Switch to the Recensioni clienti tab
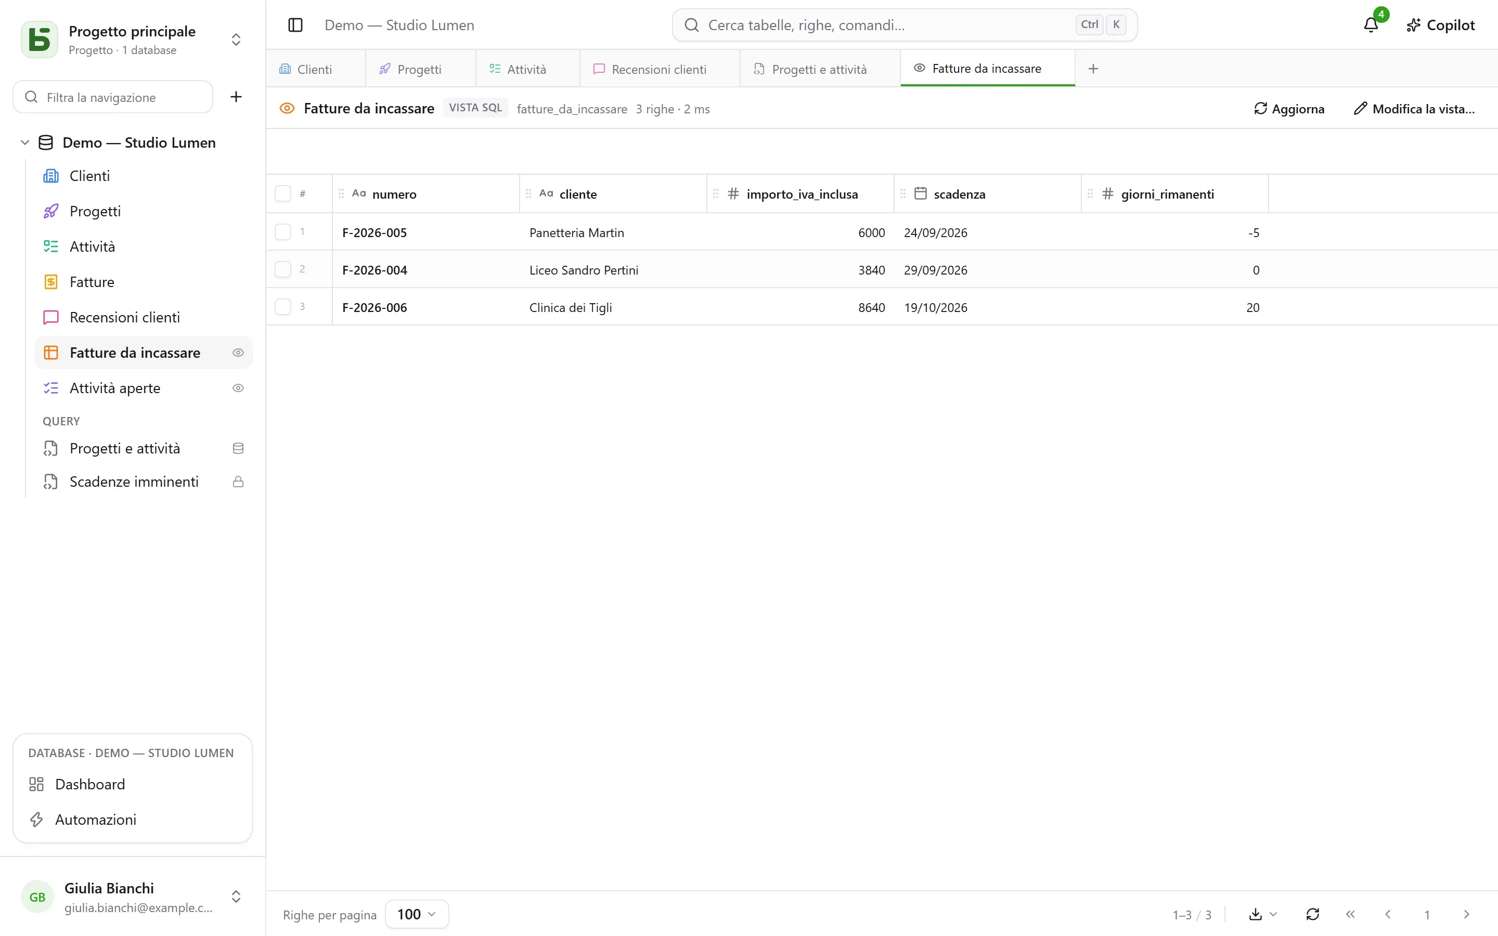This screenshot has width=1498, height=936. (x=660, y=69)
